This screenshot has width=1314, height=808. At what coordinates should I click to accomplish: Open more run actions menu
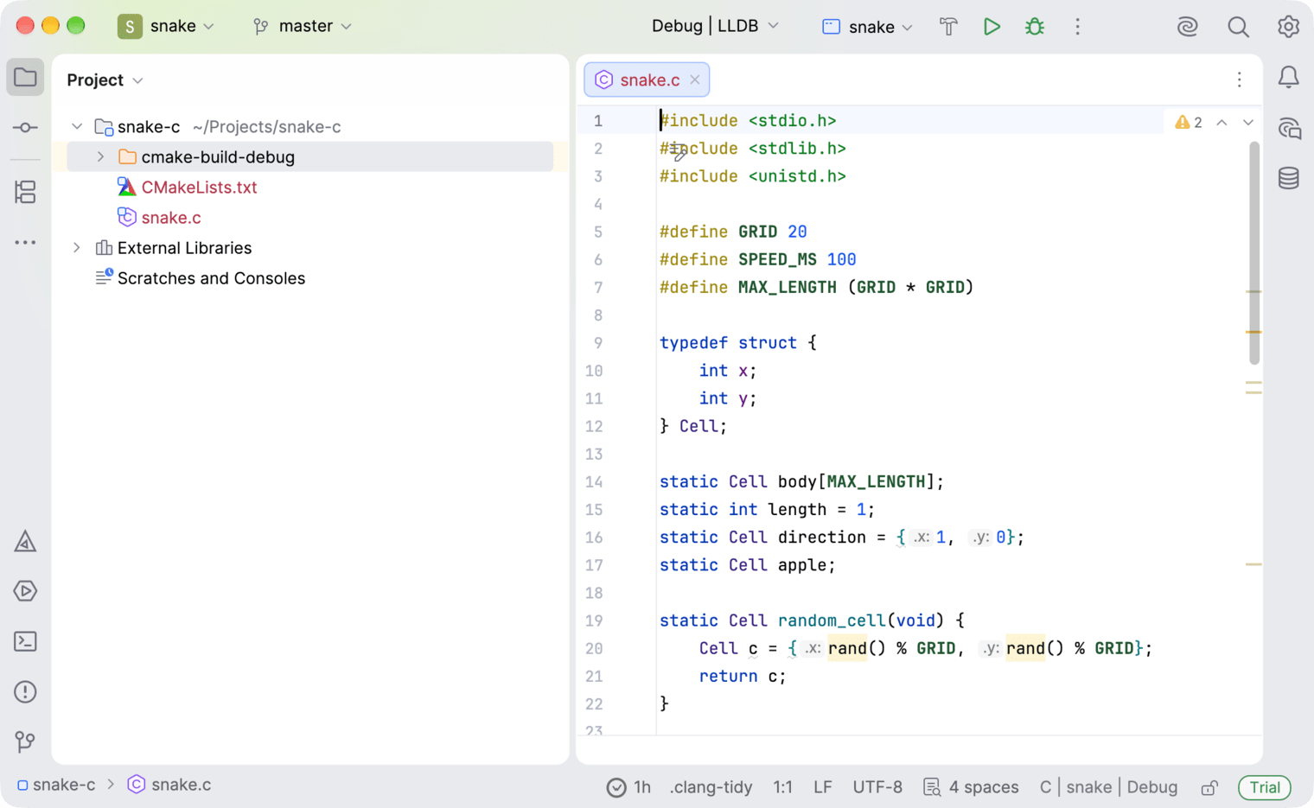[x=1077, y=27]
